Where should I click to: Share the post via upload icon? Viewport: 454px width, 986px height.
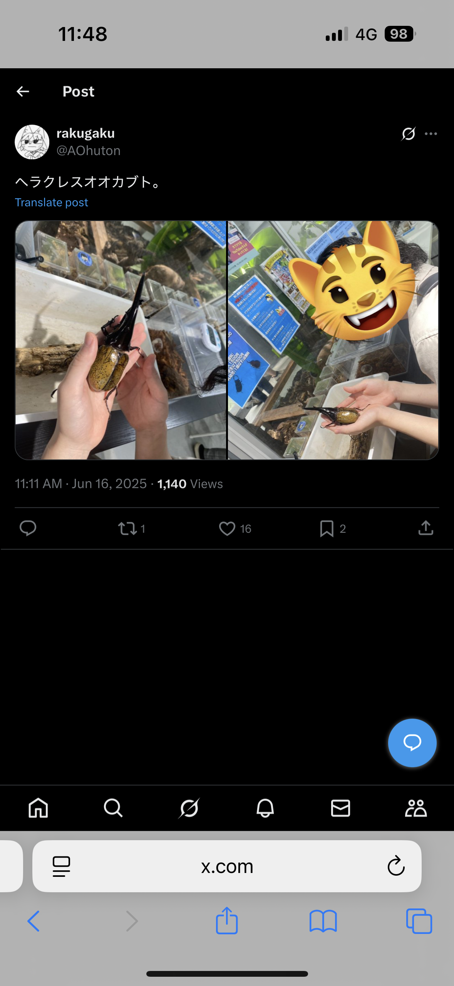point(426,528)
